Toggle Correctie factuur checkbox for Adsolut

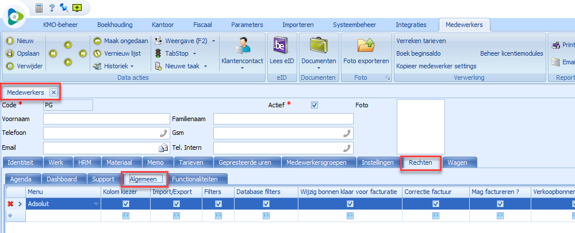435,204
